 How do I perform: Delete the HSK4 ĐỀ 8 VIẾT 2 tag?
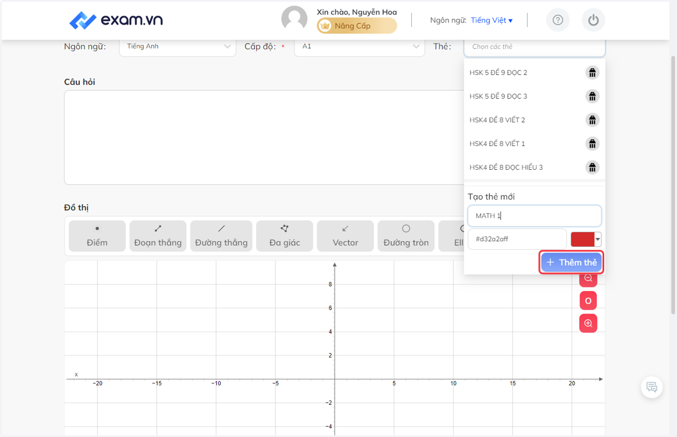tap(592, 120)
